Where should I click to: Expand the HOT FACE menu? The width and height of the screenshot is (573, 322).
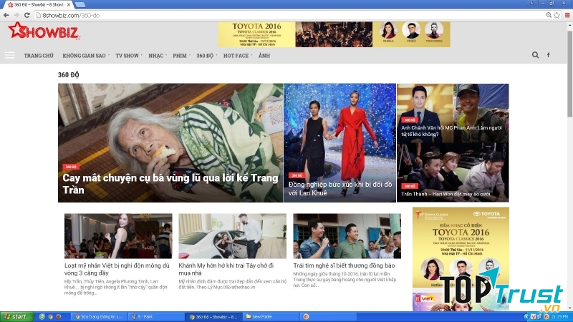pyautogui.click(x=238, y=56)
